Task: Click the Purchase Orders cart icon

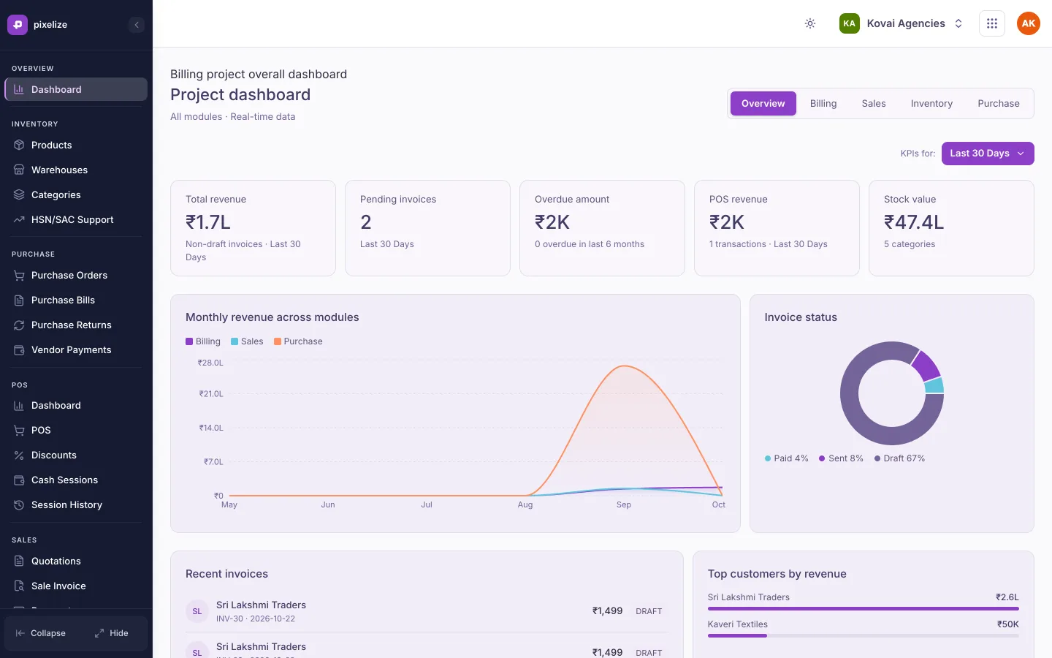Action: [x=19, y=275]
